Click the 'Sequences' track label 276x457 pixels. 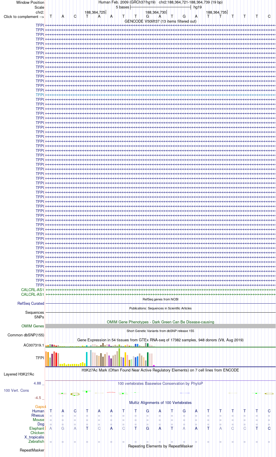coord(35,312)
